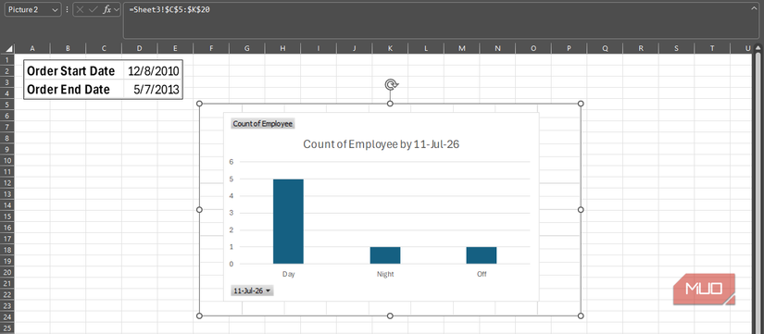Select the 12/8/2010 date cell

click(x=154, y=71)
